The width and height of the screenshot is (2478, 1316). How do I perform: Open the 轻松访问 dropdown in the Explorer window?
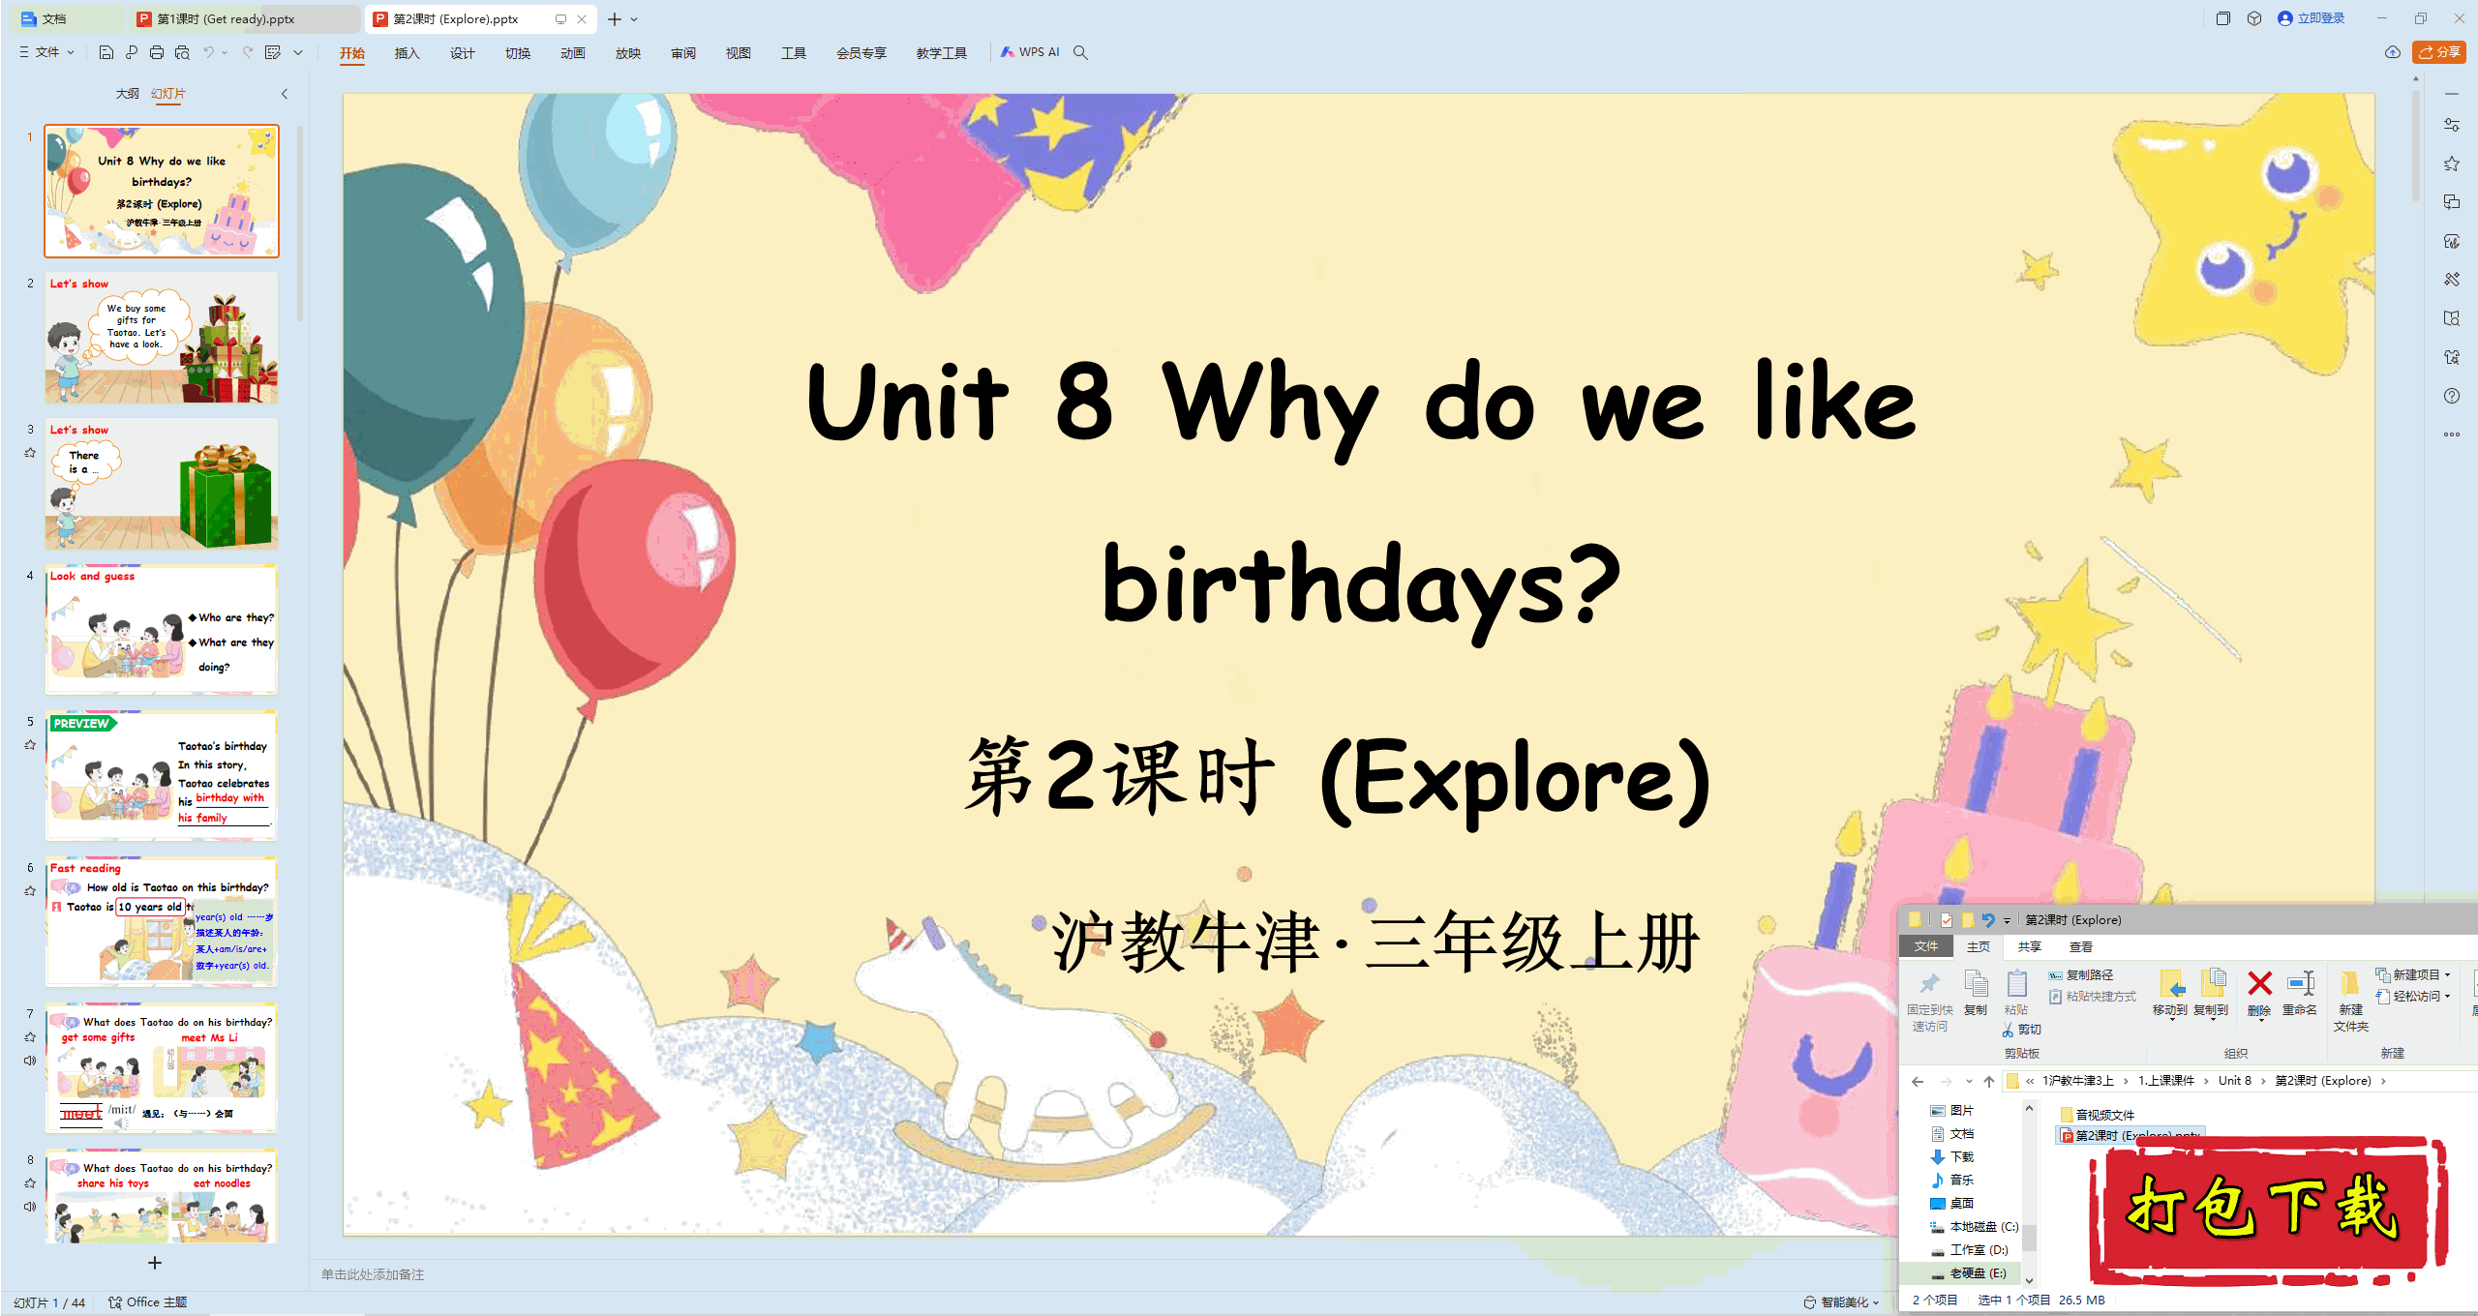(x=2413, y=996)
